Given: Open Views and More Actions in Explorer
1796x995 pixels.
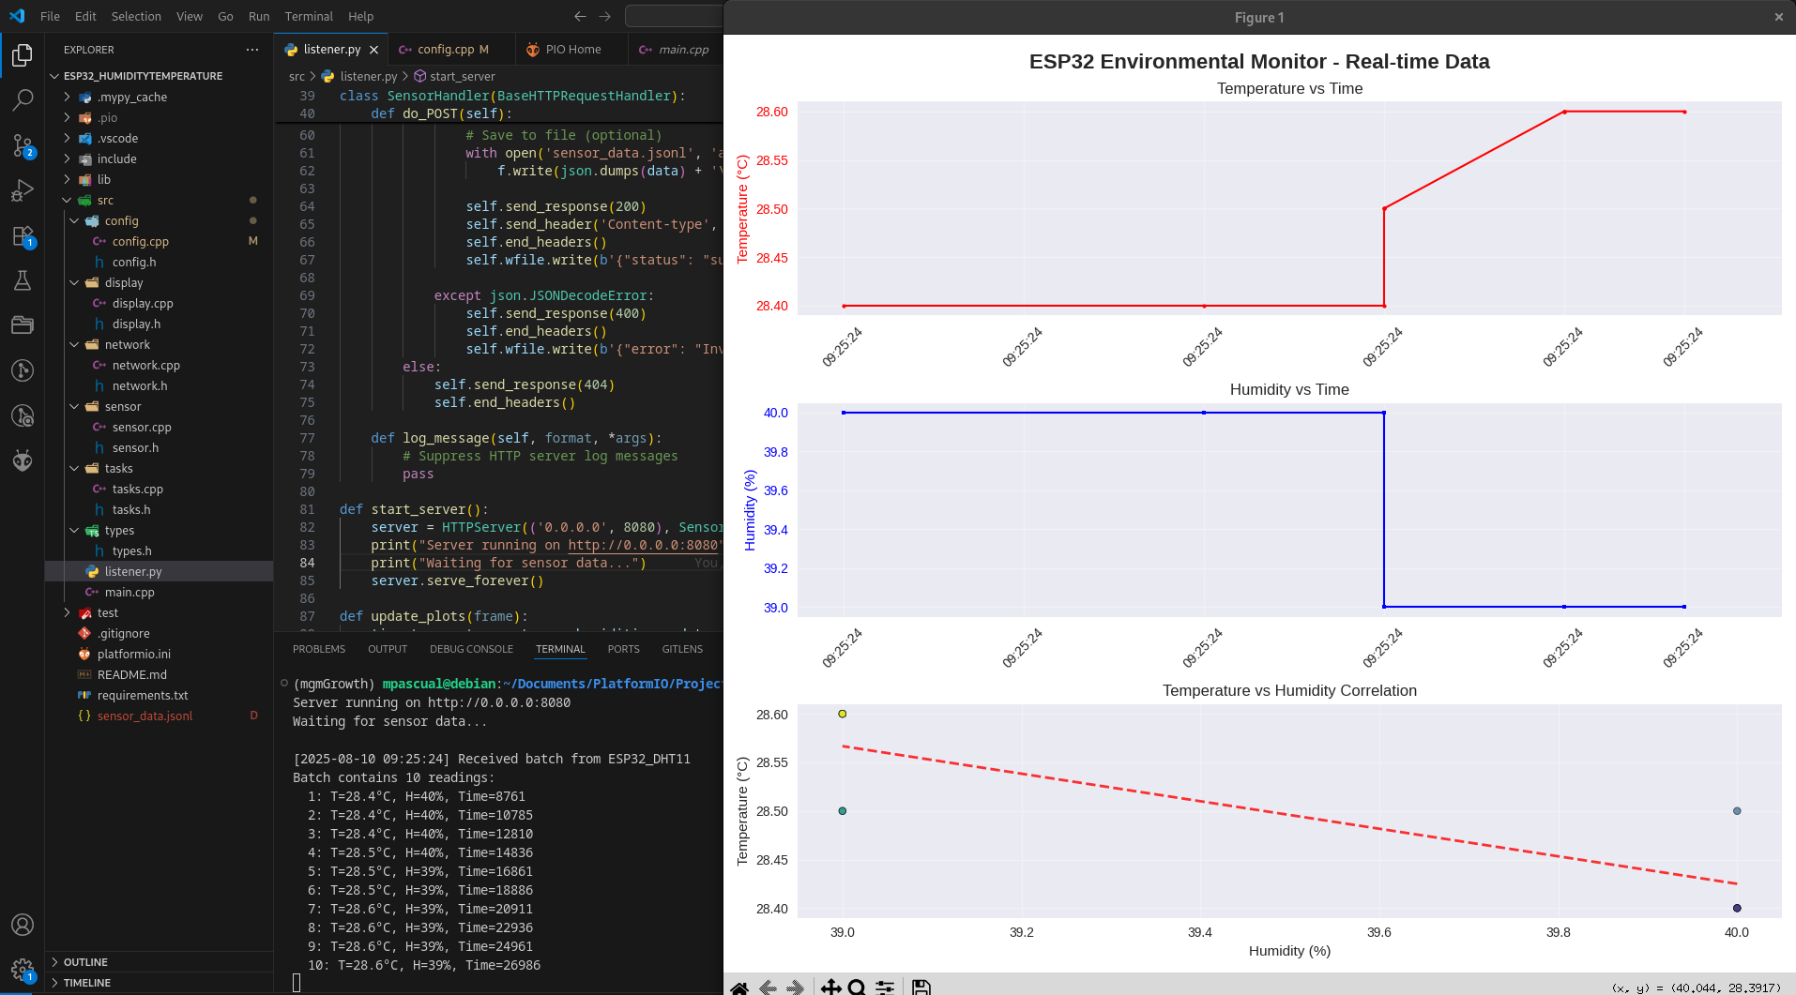Looking at the screenshot, I should tap(251, 49).
